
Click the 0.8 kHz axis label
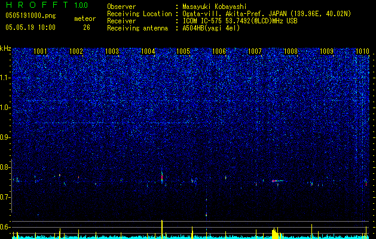tap(5, 167)
